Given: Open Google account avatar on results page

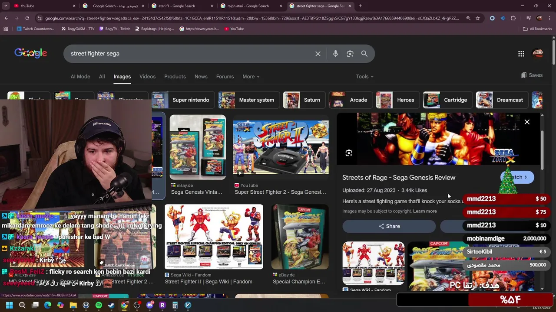Looking at the screenshot, I should click(538, 54).
